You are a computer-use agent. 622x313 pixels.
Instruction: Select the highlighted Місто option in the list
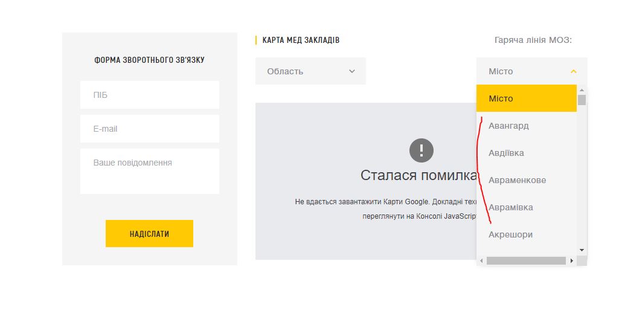[x=526, y=98]
